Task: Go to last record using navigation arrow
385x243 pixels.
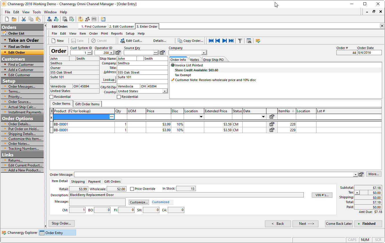Action: click(x=231, y=41)
